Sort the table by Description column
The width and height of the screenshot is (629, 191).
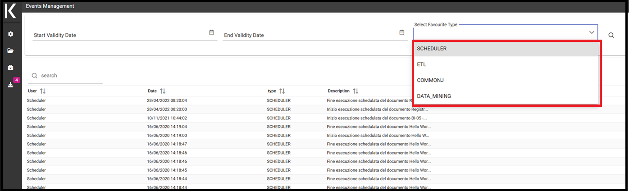[356, 91]
